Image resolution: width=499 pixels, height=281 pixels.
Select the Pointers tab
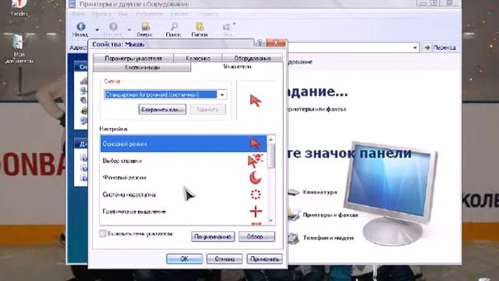[x=237, y=66]
